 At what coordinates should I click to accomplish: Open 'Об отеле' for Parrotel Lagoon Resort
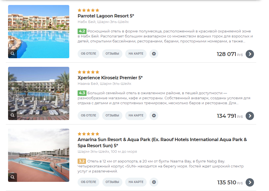(88, 54)
